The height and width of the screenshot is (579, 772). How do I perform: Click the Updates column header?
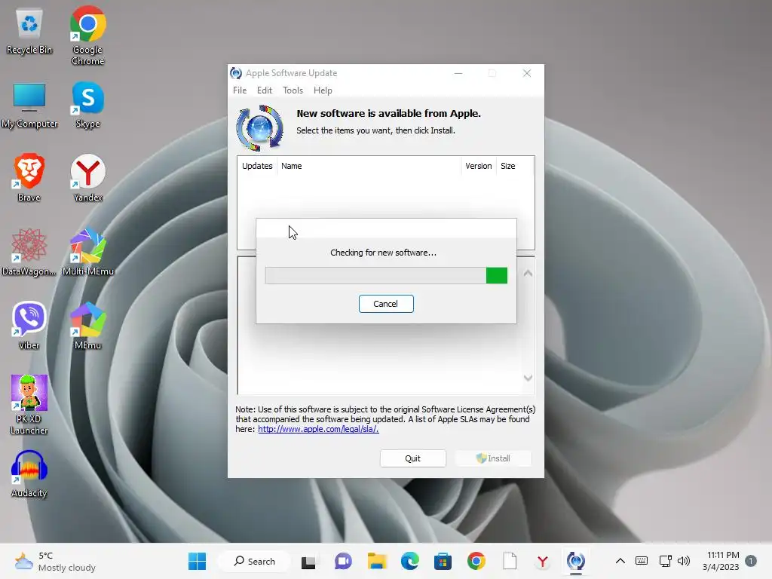[257, 166]
